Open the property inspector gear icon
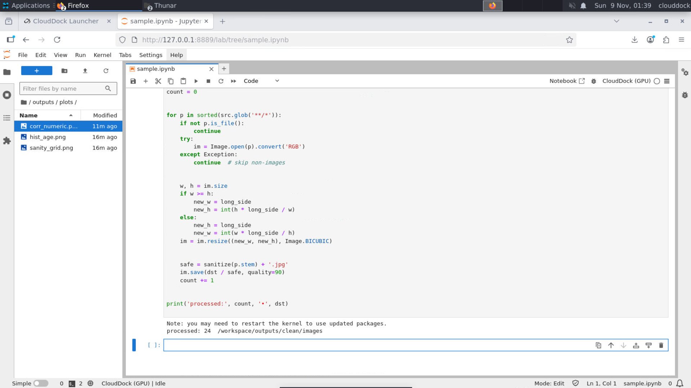Image resolution: width=691 pixels, height=388 pixels. tap(685, 72)
